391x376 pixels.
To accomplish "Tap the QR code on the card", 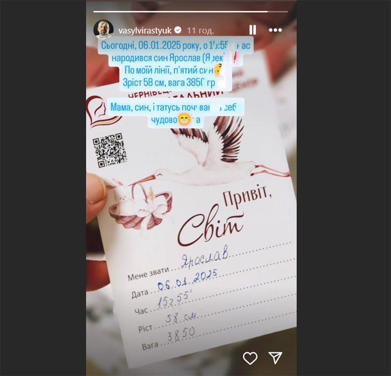I will [109, 150].
